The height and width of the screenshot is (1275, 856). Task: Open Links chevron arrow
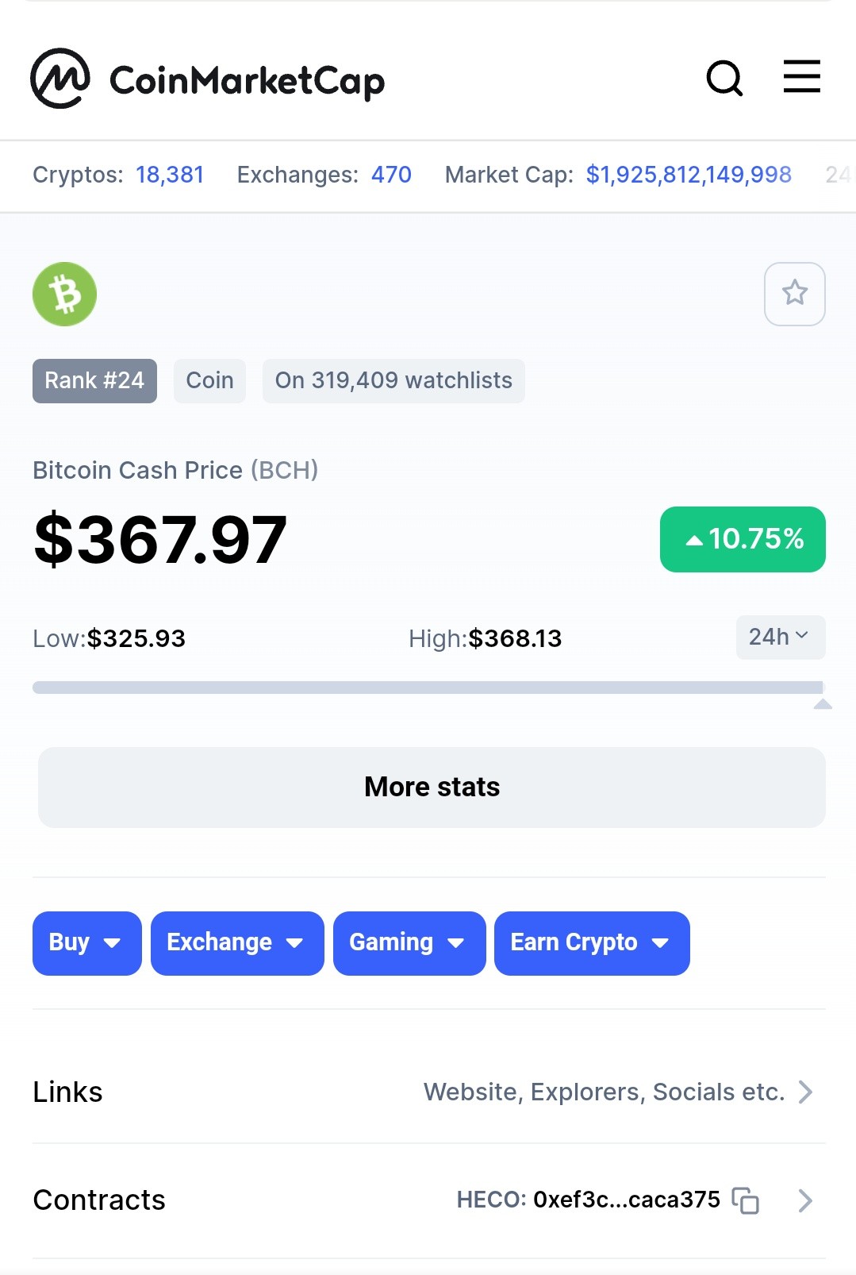pyautogui.click(x=805, y=1092)
